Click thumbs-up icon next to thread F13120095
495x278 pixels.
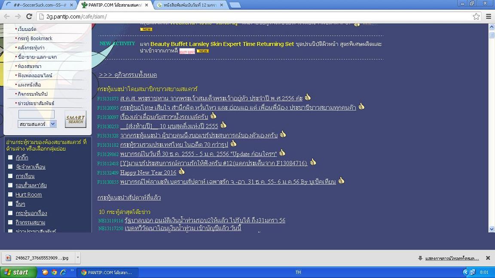tap(361, 106)
